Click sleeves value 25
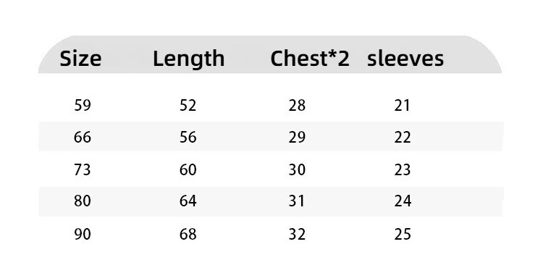The height and width of the screenshot is (273, 543). click(x=403, y=234)
